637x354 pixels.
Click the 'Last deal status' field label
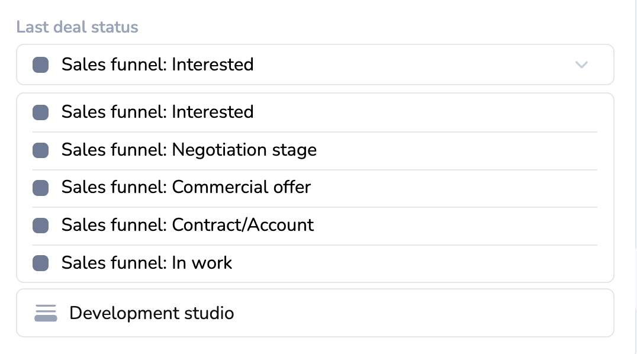tap(77, 27)
